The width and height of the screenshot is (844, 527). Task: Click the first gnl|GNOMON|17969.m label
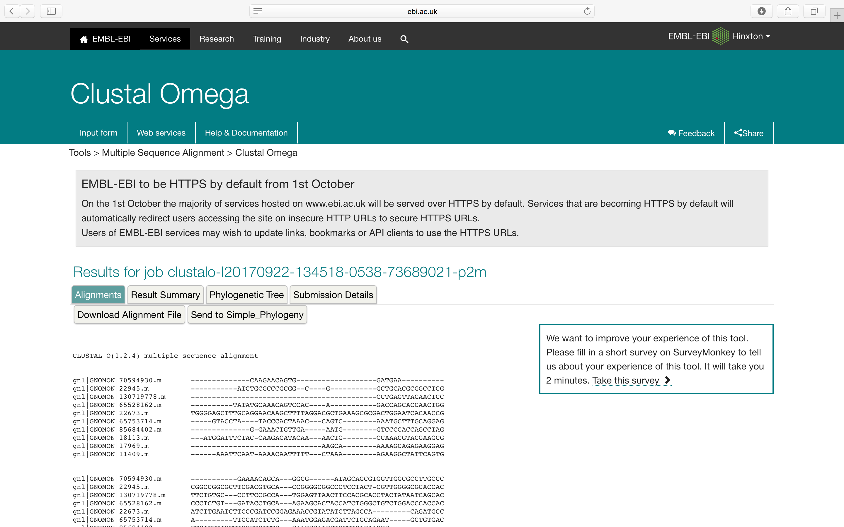(111, 446)
